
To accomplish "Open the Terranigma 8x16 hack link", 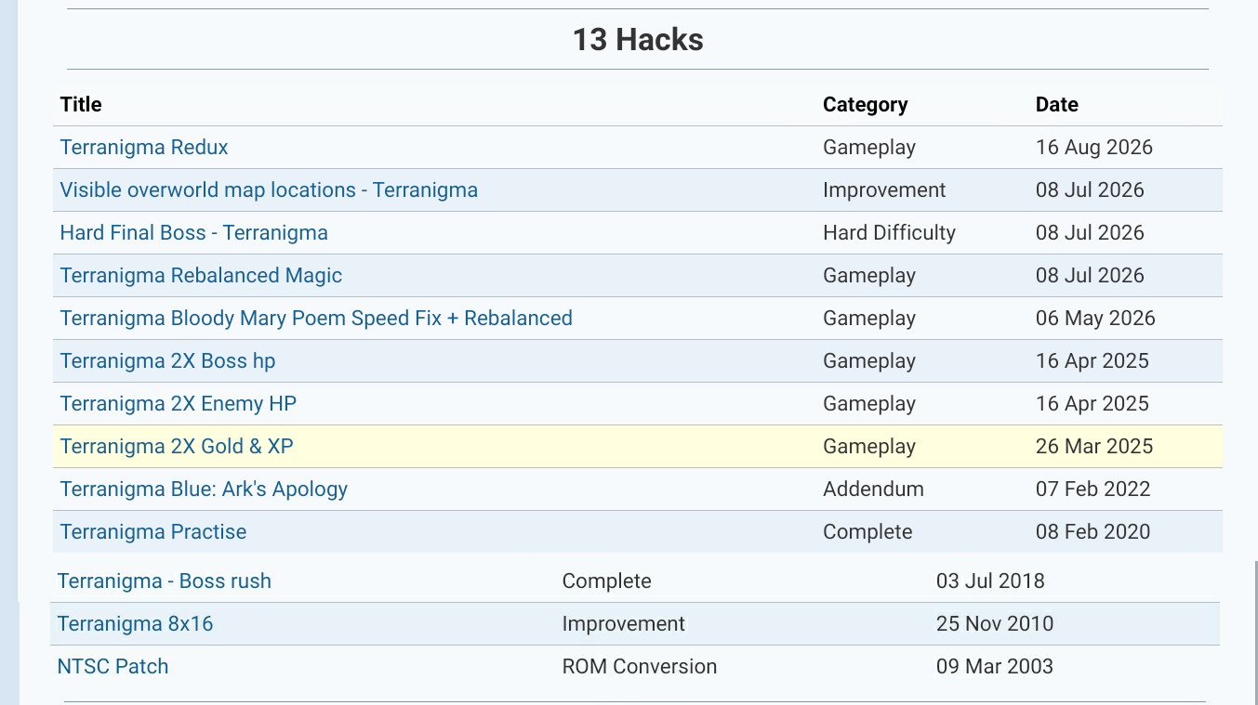I will [x=136, y=623].
